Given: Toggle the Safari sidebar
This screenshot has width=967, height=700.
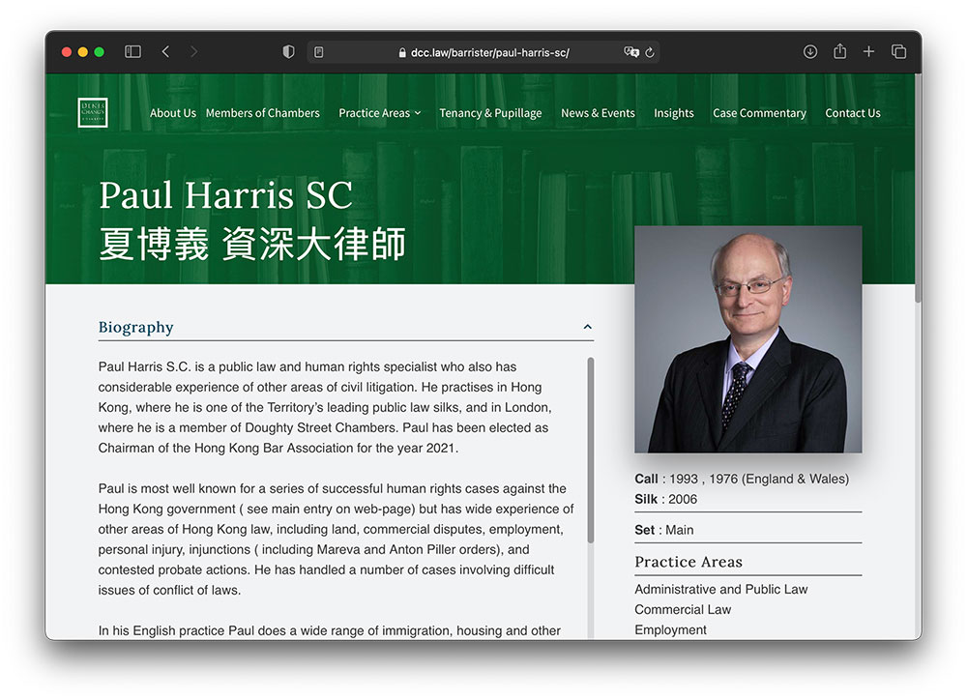Looking at the screenshot, I should tap(133, 52).
